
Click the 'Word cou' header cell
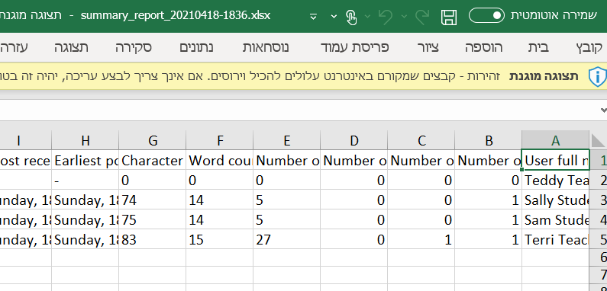click(219, 161)
